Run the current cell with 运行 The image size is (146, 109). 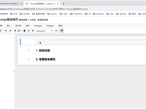[18, 31]
